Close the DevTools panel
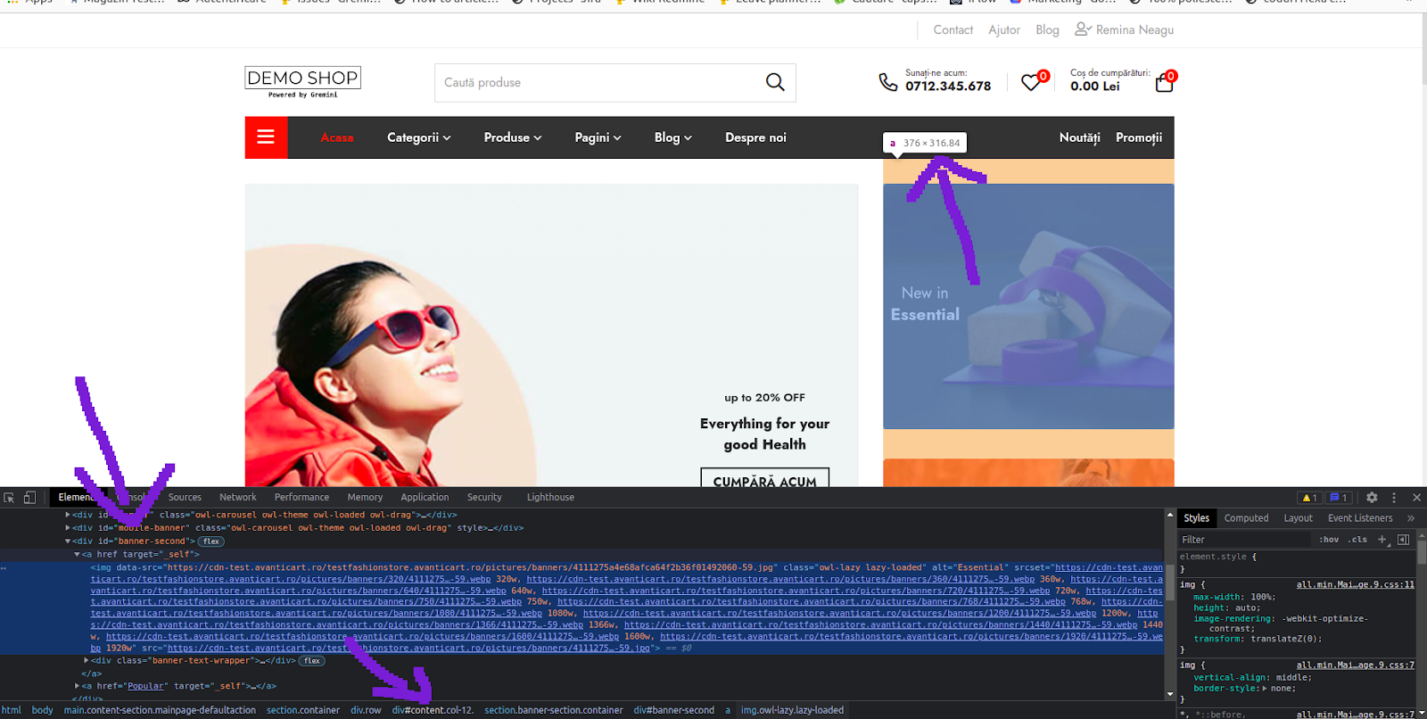Viewport: 1427px width, 719px height. tap(1416, 498)
